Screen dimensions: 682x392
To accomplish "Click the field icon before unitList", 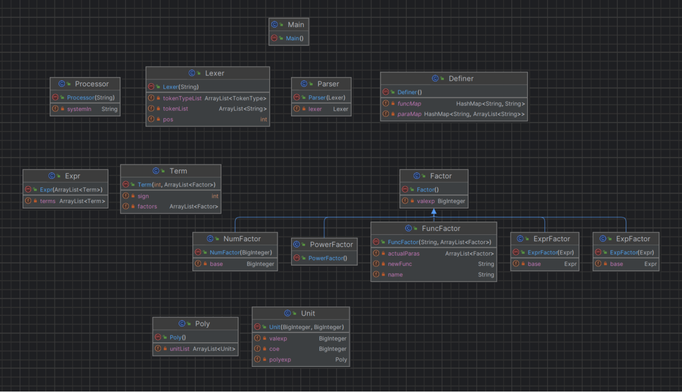I will coord(158,349).
